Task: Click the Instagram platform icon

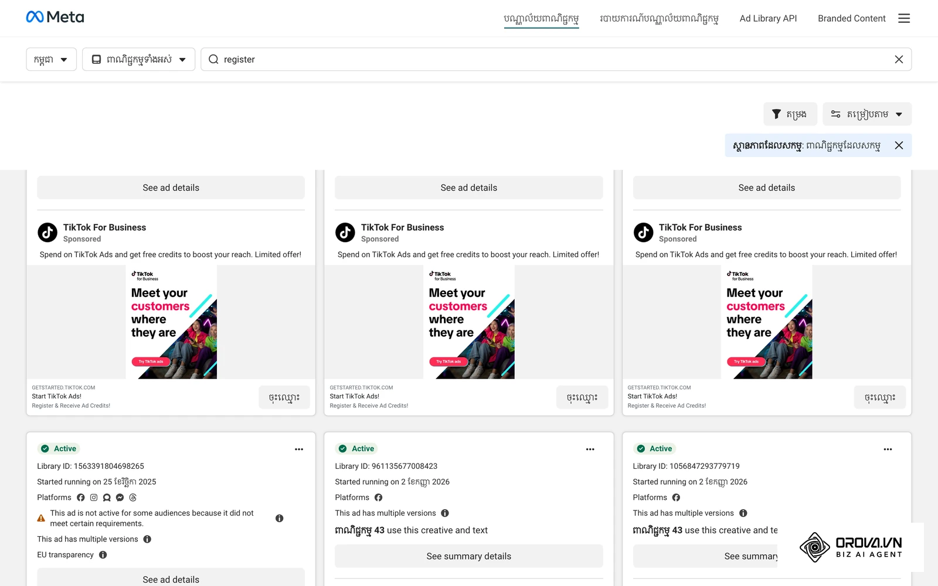Action: pos(94,498)
